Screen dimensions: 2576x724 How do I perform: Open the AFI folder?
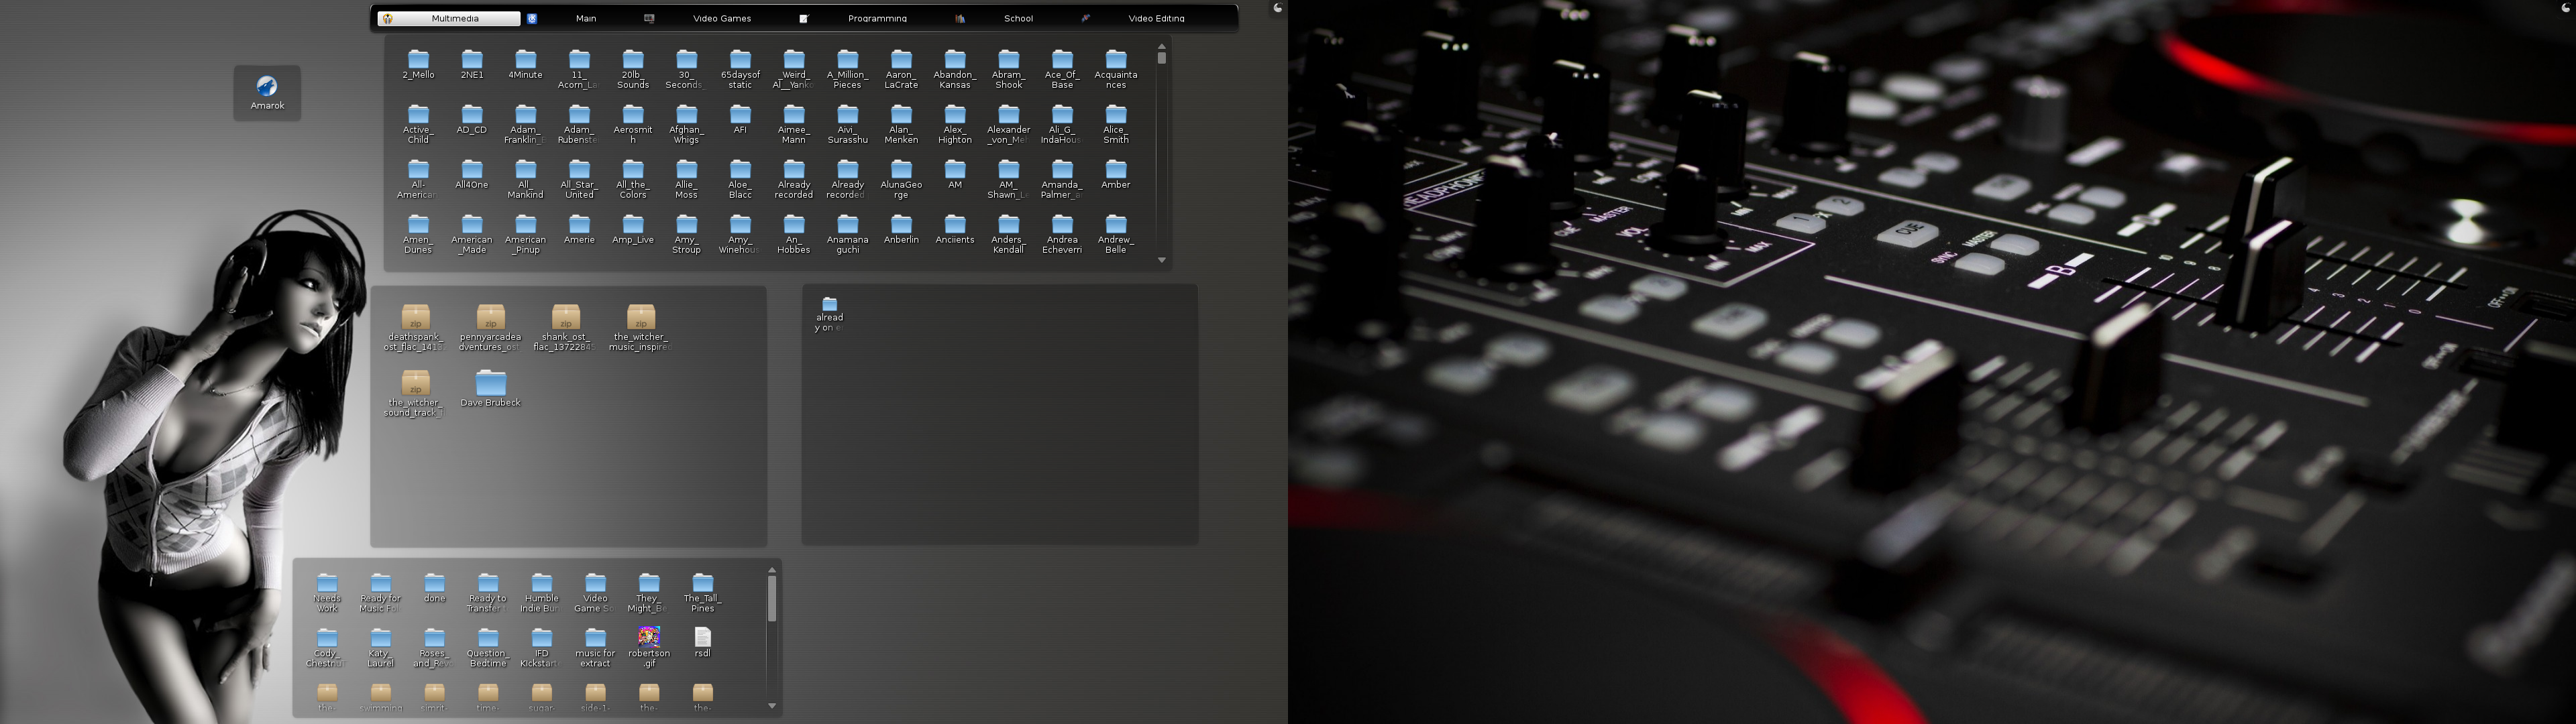[740, 119]
